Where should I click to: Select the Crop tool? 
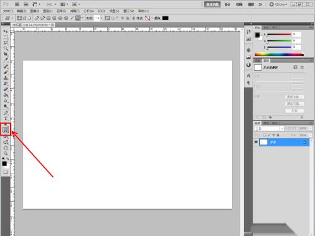click(x=6, y=54)
